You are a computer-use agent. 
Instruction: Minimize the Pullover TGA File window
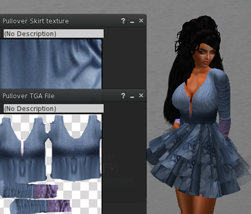(132, 97)
